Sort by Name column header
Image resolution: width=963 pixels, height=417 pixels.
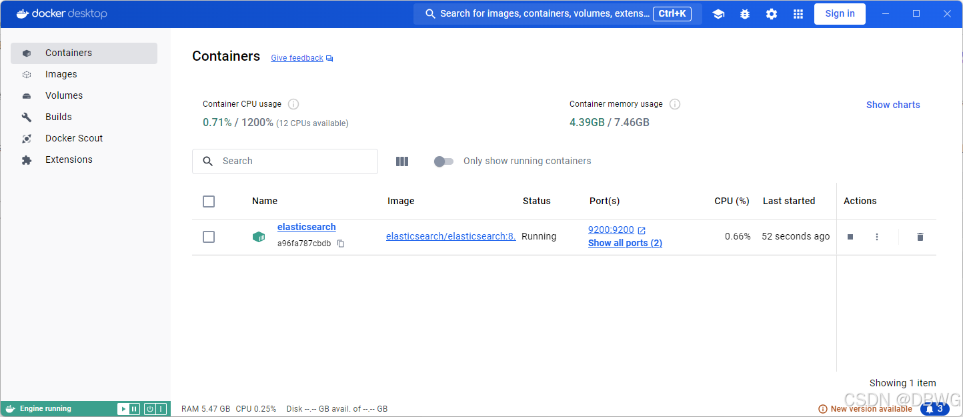click(265, 201)
